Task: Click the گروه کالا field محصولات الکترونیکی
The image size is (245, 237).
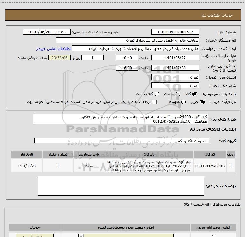Action: (x=122, y=141)
